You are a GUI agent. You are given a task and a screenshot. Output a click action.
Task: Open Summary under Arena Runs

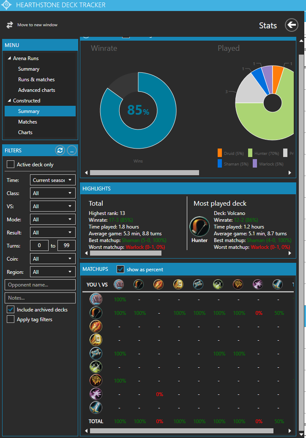[29, 69]
